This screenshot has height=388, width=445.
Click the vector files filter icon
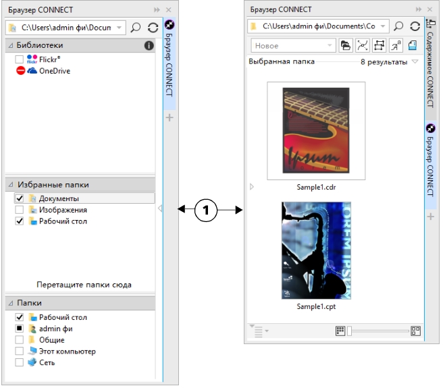tap(363, 45)
